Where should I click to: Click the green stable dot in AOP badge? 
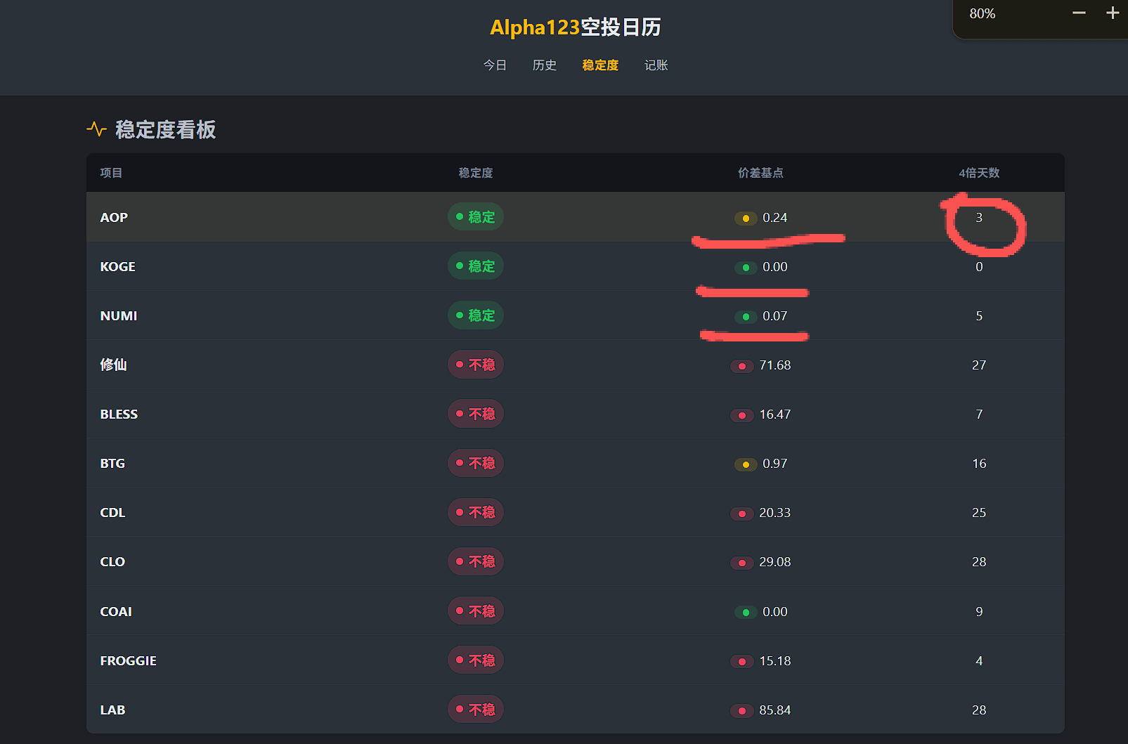[460, 216]
